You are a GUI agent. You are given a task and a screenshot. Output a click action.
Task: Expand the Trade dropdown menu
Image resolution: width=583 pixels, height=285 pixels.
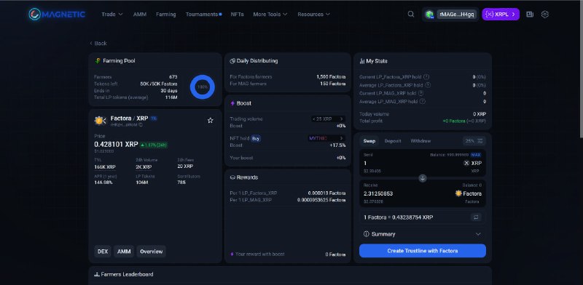(x=112, y=14)
